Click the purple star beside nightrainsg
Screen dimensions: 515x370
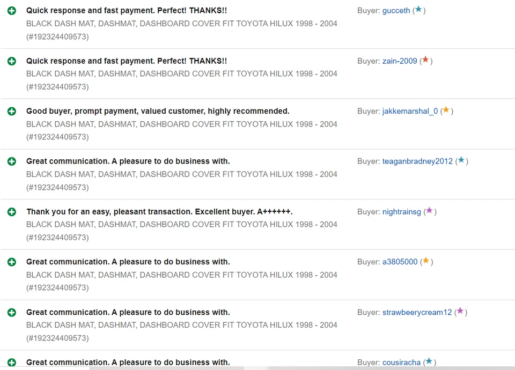click(429, 211)
